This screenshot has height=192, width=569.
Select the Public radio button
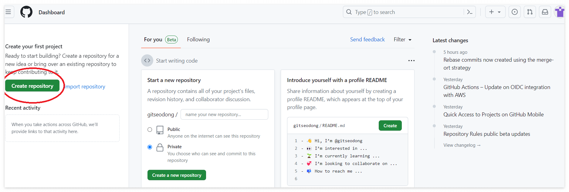[x=150, y=129]
